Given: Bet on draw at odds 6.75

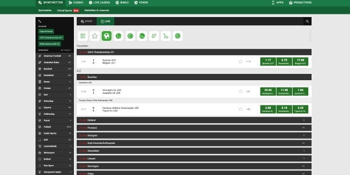Looking at the screenshot, I should (284, 62).
